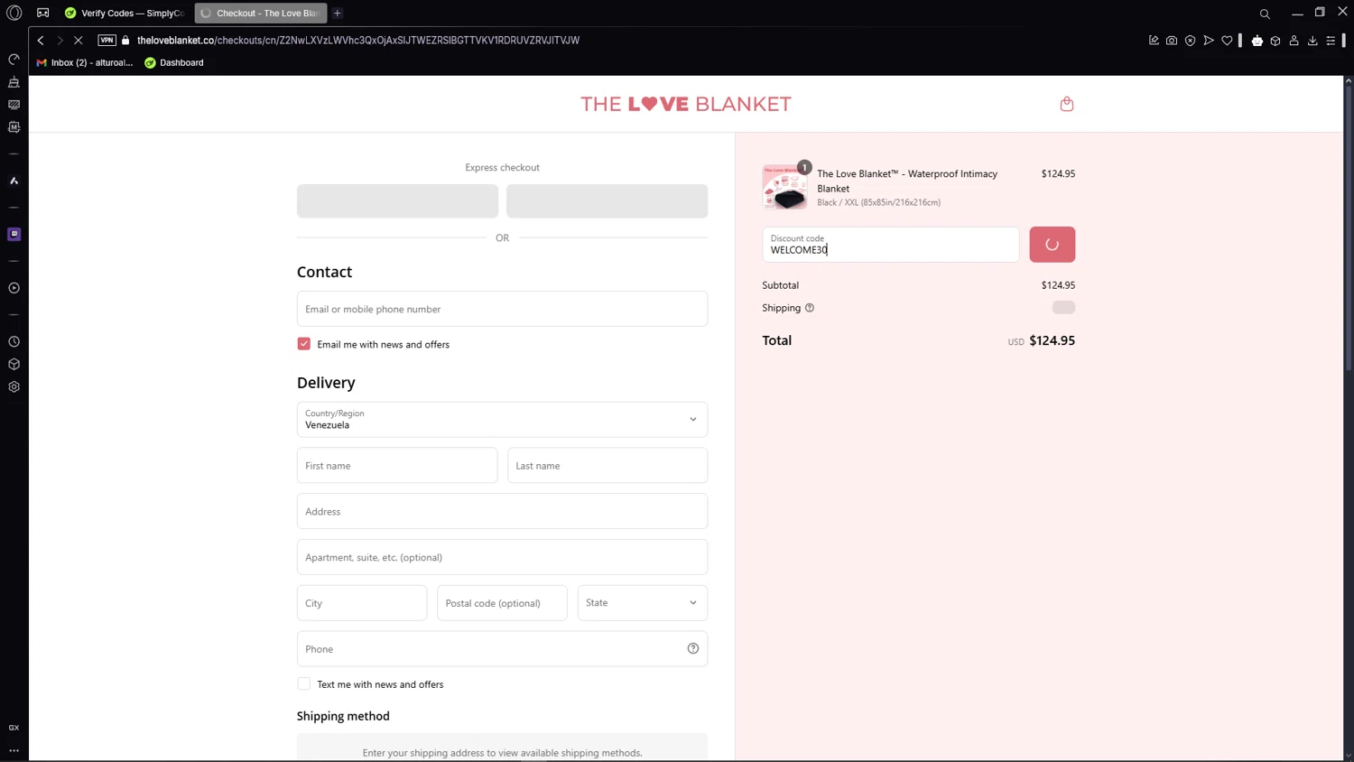Switch to Verify Codes SimplyCodes tab
Image resolution: width=1354 pixels, height=762 pixels.
click(125, 13)
